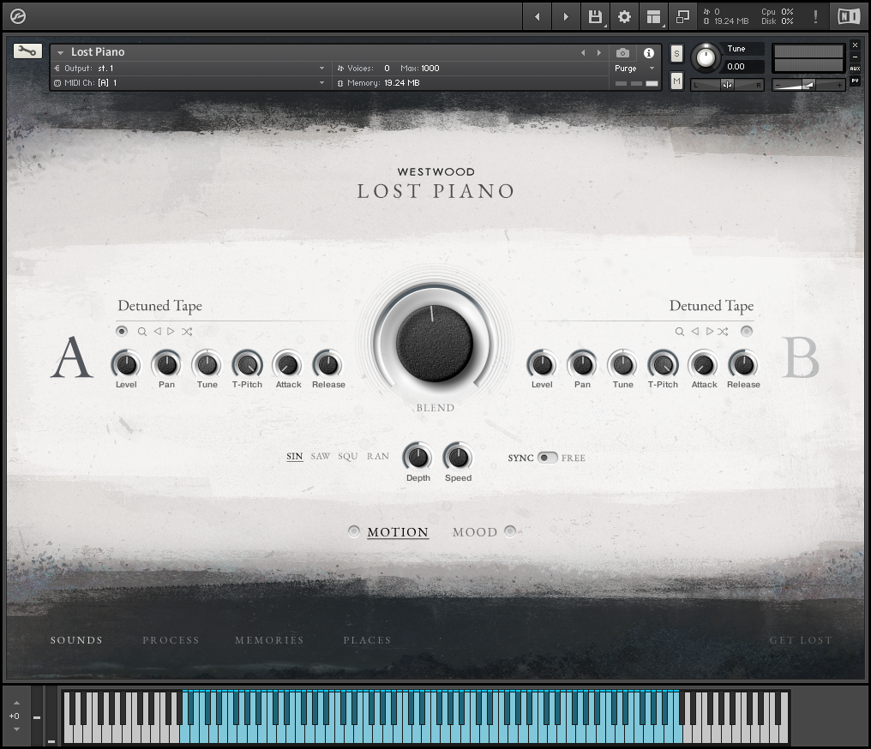This screenshot has height=749, width=871.
Task: Switch to the MEMORIES tab
Action: tap(269, 640)
